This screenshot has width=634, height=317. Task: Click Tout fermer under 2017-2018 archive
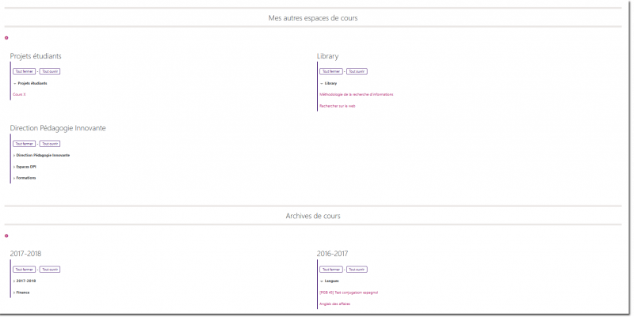[24, 269]
